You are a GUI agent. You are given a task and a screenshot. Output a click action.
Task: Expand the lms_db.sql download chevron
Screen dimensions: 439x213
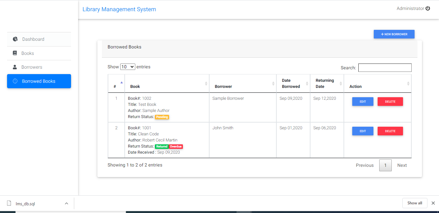[66, 203]
